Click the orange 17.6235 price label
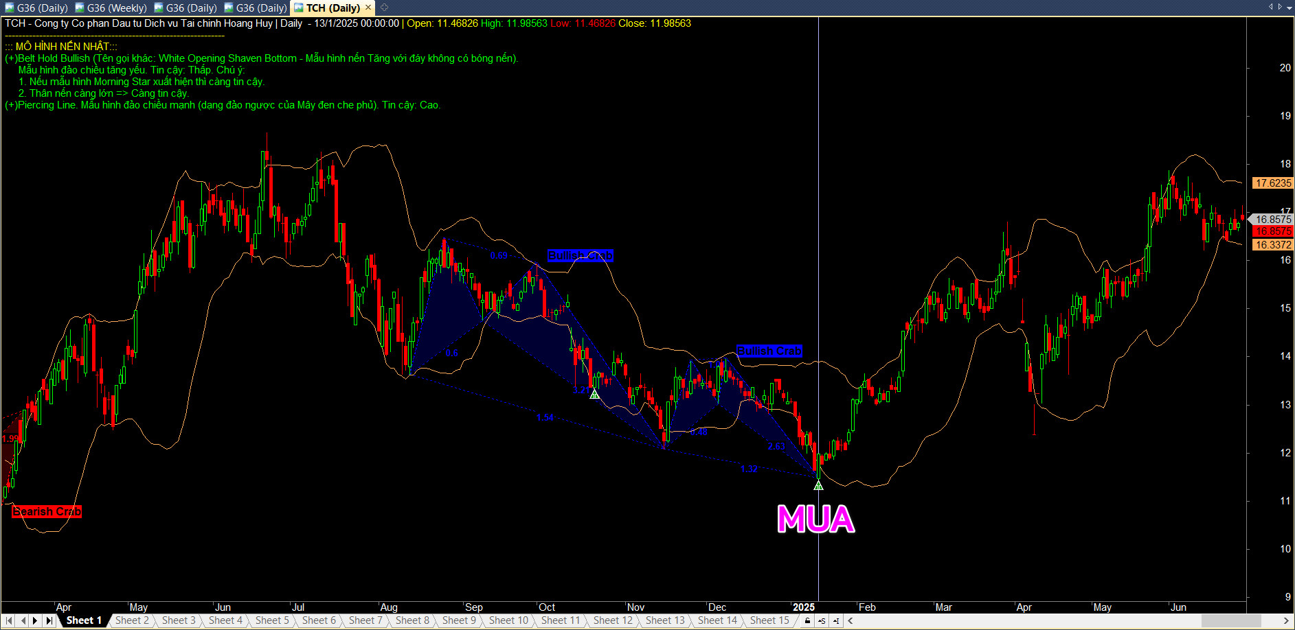The height and width of the screenshot is (630, 1295). click(1272, 183)
